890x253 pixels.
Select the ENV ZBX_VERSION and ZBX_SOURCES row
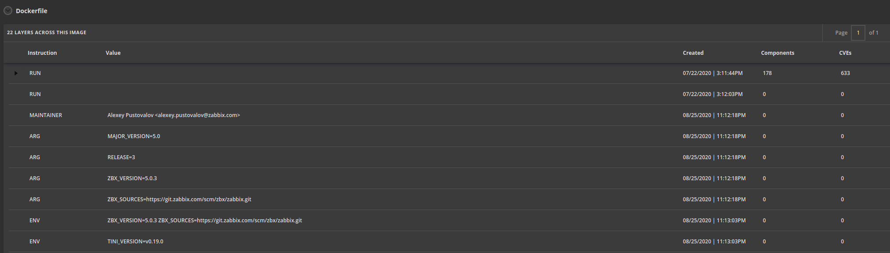449,221
